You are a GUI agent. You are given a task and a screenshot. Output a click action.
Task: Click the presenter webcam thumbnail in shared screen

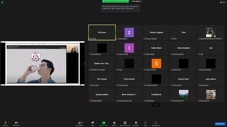[73, 49]
